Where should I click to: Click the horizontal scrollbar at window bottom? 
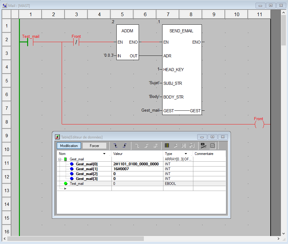click(x=75, y=239)
